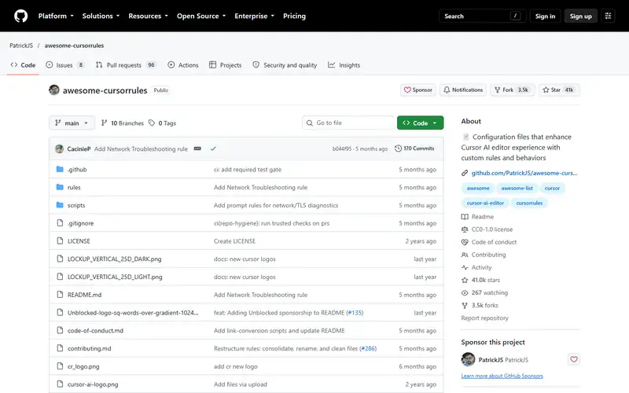The height and width of the screenshot is (393, 629).
Task: Focus the Go to file field
Action: pyautogui.click(x=348, y=123)
